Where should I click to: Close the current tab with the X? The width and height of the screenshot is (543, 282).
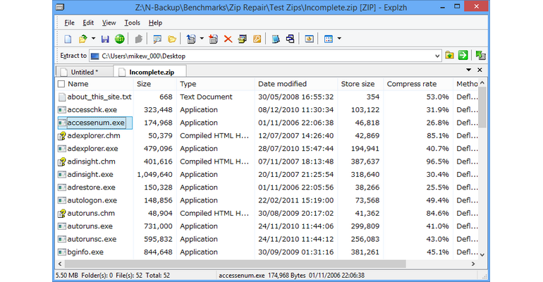(x=480, y=70)
